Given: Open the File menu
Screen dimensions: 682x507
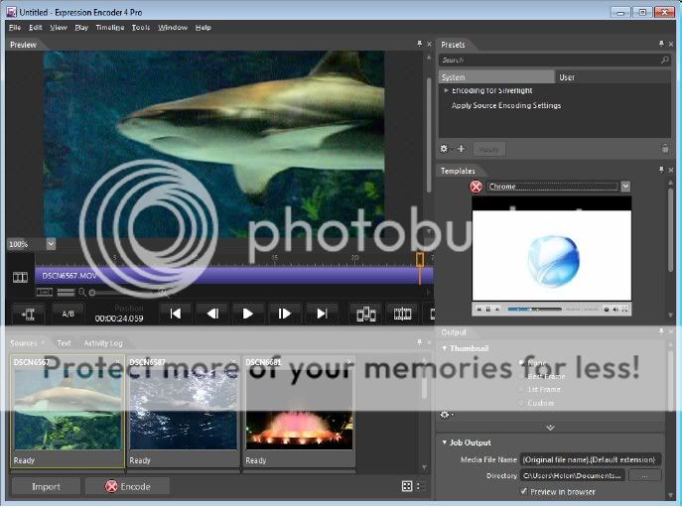Looking at the screenshot, I should (15, 28).
